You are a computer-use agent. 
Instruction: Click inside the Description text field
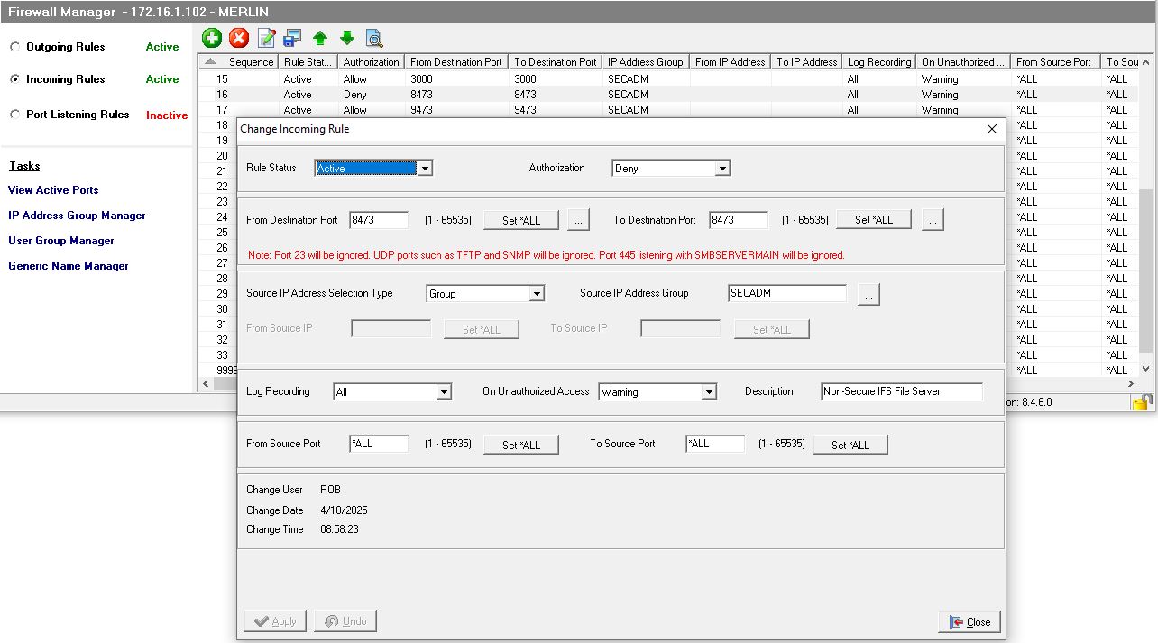click(900, 391)
